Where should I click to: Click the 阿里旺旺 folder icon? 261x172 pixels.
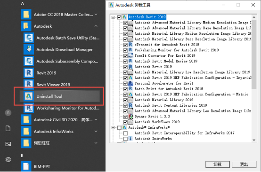pos(26,143)
